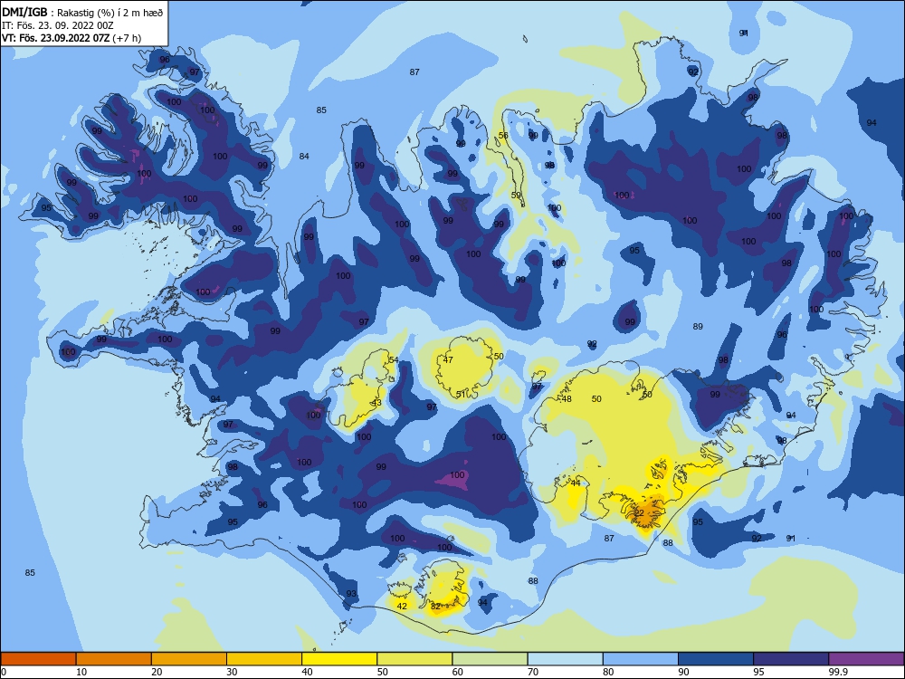The image size is (905, 679).
Task: Click the humidity value 93 near the south coast
Action: (x=351, y=594)
